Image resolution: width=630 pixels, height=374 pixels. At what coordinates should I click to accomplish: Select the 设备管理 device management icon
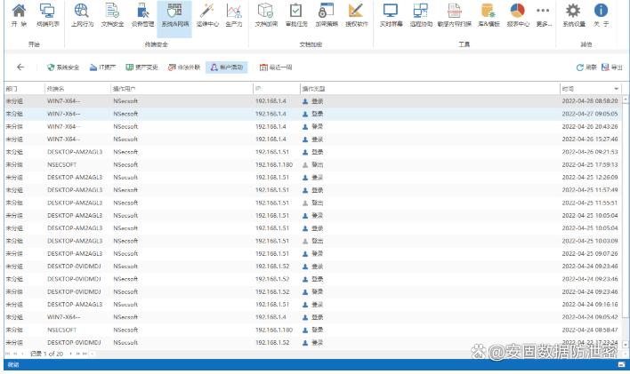[142, 14]
